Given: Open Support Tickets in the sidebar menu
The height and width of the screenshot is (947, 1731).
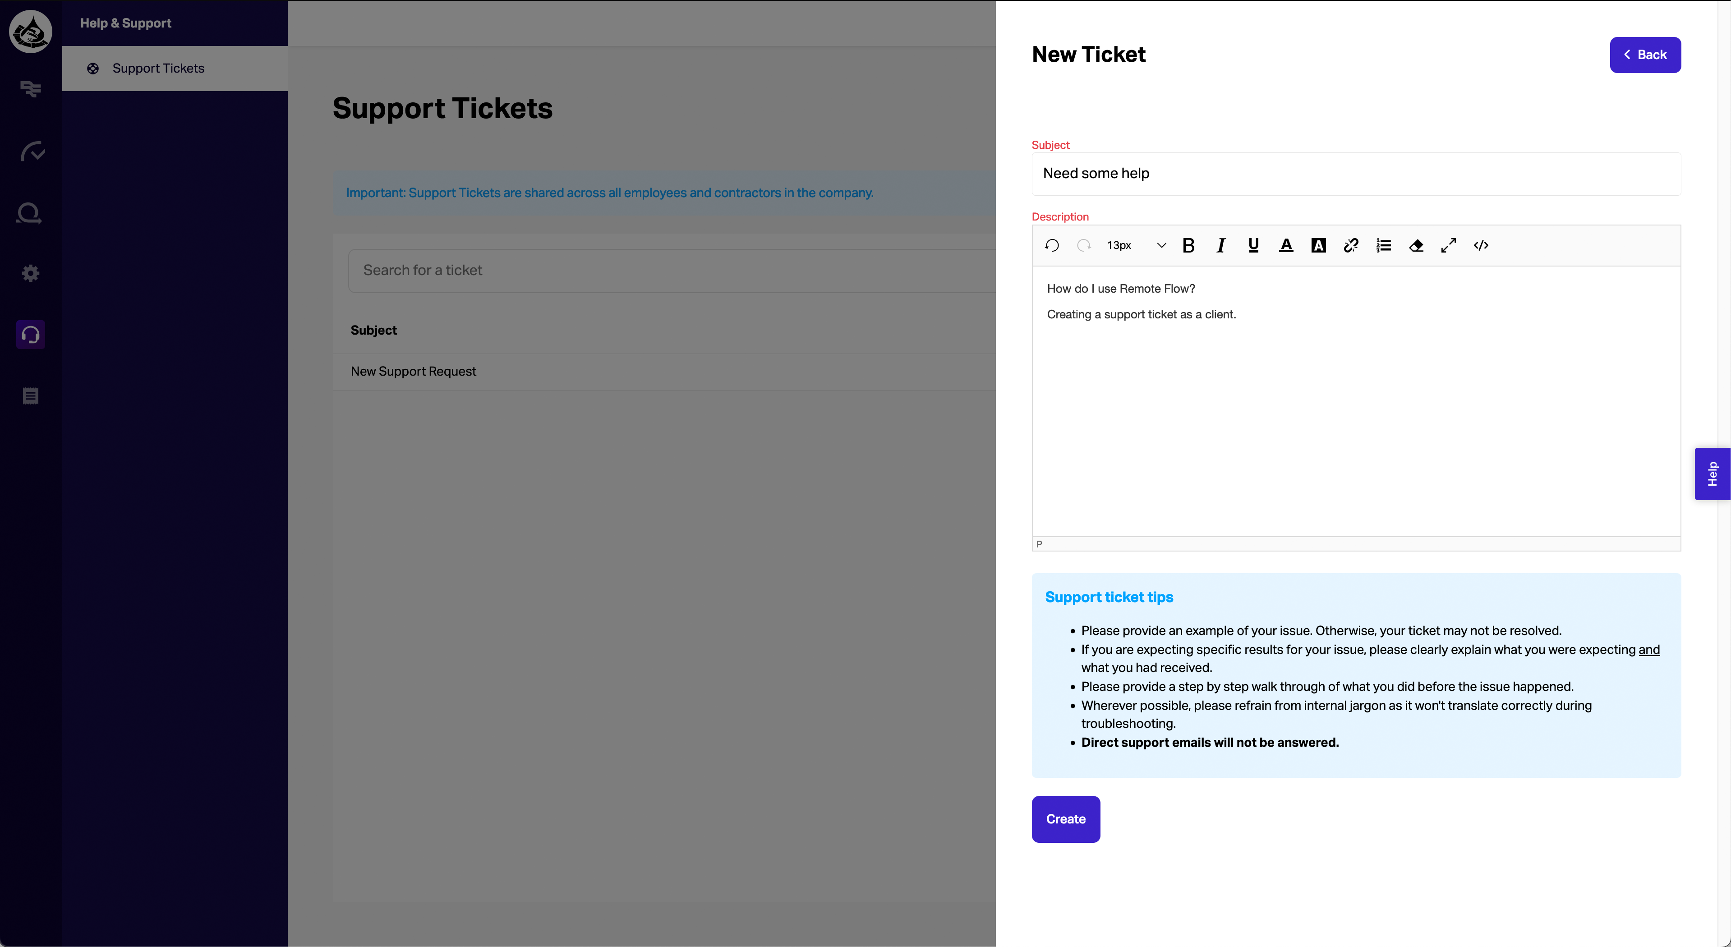Looking at the screenshot, I should [159, 68].
